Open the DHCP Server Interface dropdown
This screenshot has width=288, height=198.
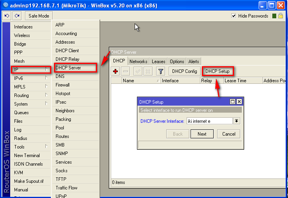(x=237, y=121)
